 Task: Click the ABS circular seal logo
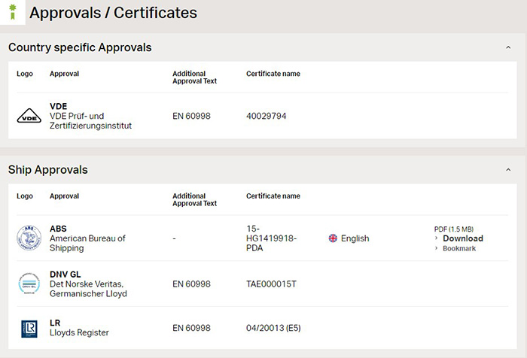(x=29, y=238)
